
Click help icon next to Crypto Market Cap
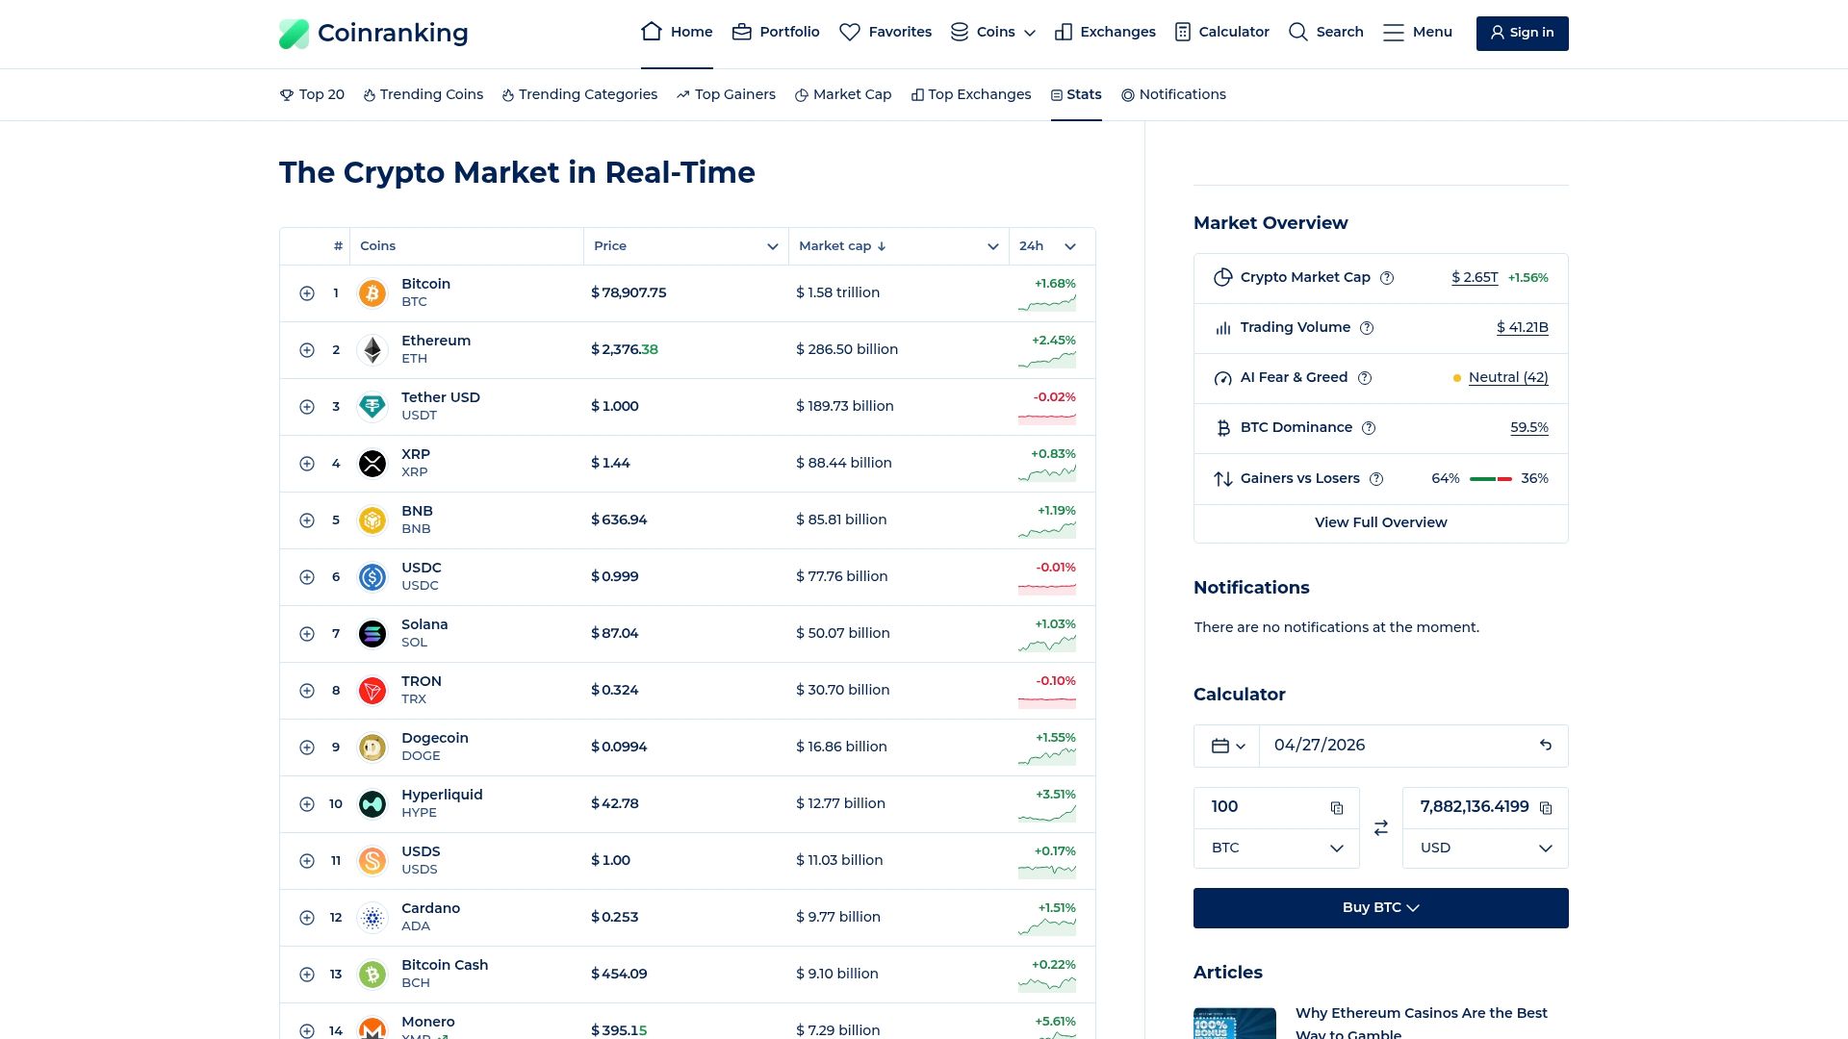(x=1387, y=278)
